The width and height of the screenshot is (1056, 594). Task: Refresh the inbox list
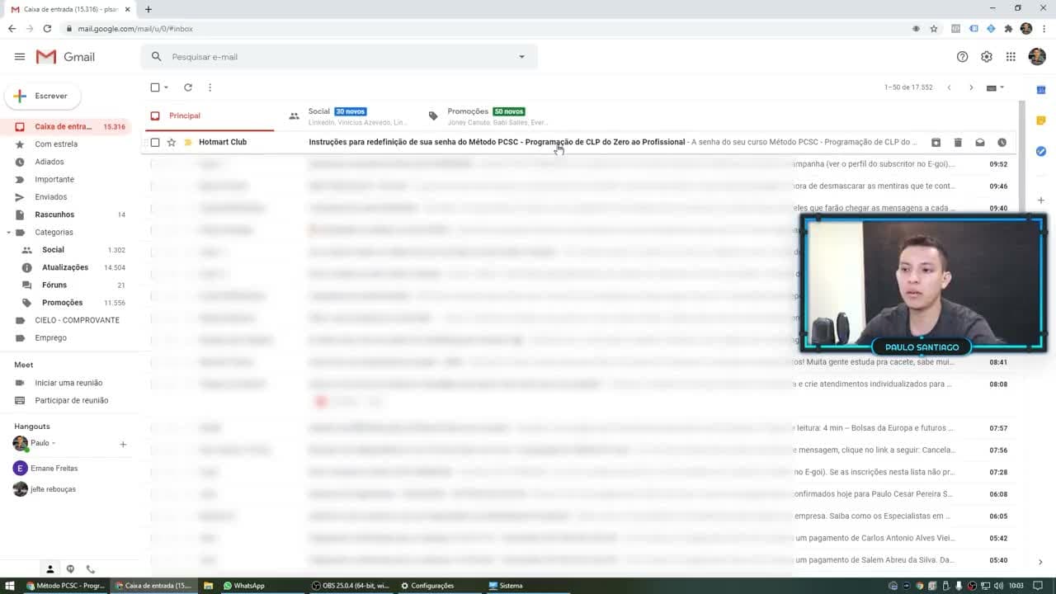(188, 87)
